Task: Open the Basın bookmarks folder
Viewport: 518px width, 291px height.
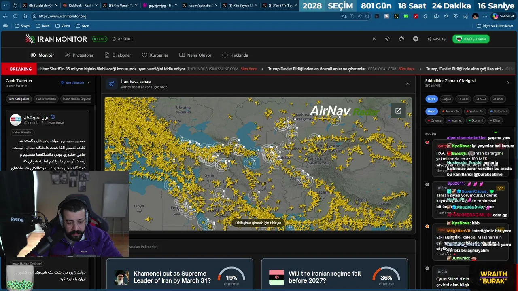Action: point(42,26)
